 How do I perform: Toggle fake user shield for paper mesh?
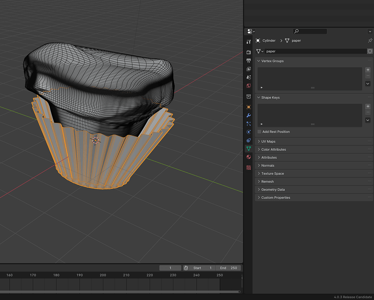pyautogui.click(x=370, y=51)
